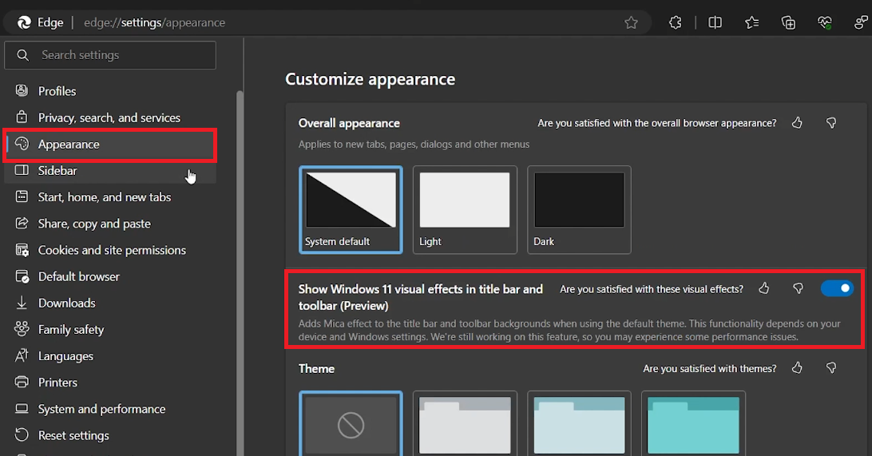Open Cookies and site permissions page
The height and width of the screenshot is (456, 872).
click(110, 250)
